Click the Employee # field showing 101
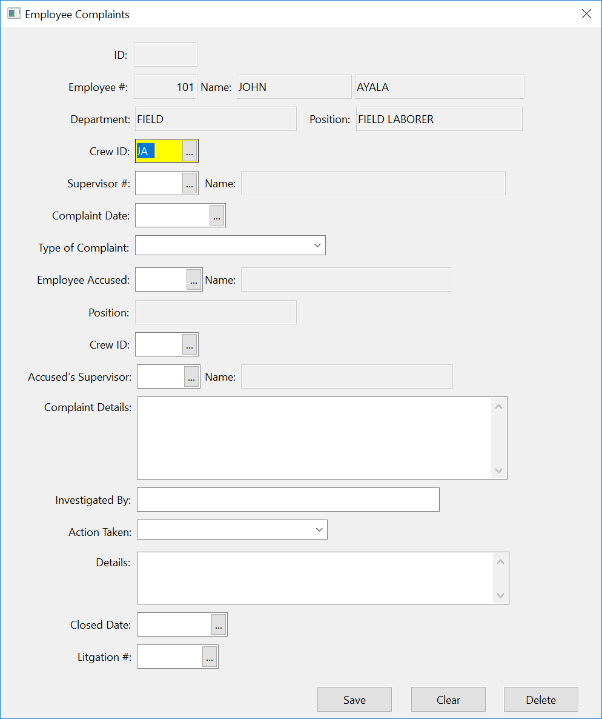This screenshot has height=719, width=602. [165, 87]
